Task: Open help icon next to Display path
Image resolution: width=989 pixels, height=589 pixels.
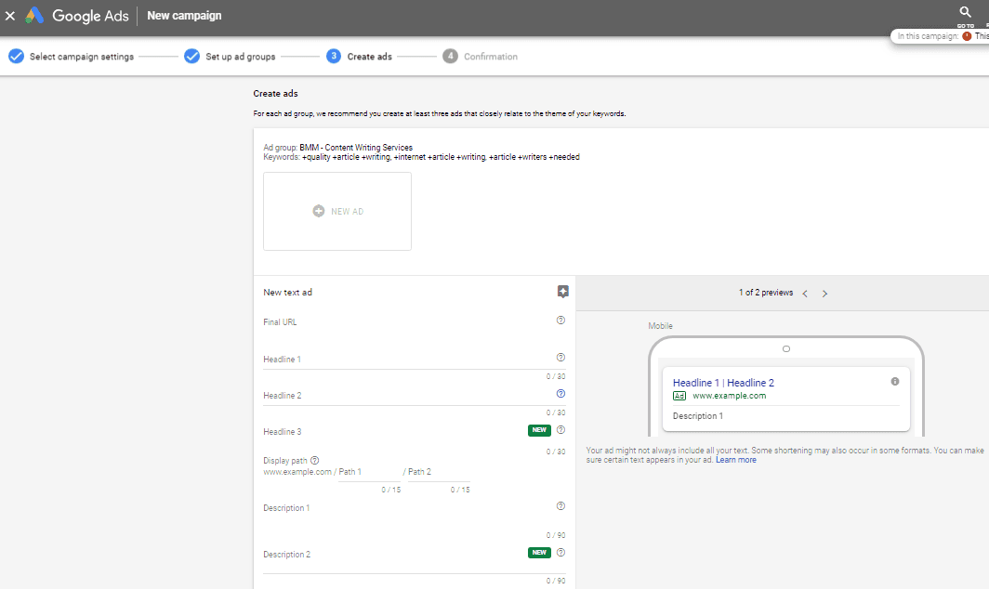Action: pyautogui.click(x=315, y=460)
